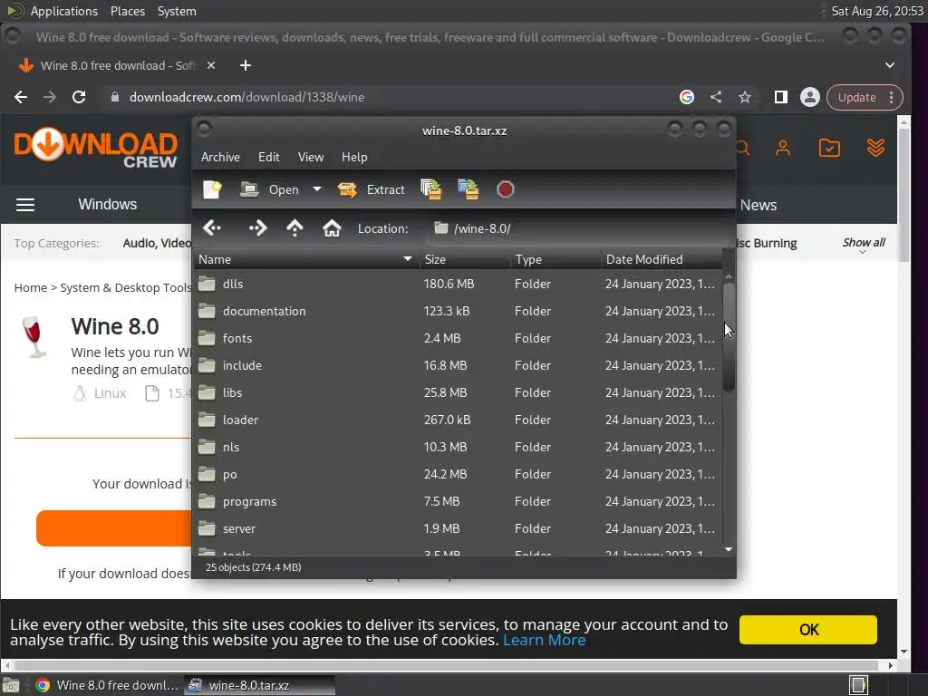928x696 pixels.
Task: Create a new archive using toolbar icon
Action: (212, 189)
